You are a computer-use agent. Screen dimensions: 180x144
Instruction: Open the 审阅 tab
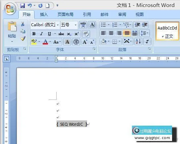(x=122, y=15)
